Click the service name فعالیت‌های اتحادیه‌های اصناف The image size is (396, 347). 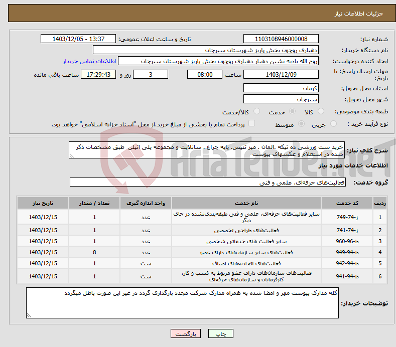[x=246, y=263]
